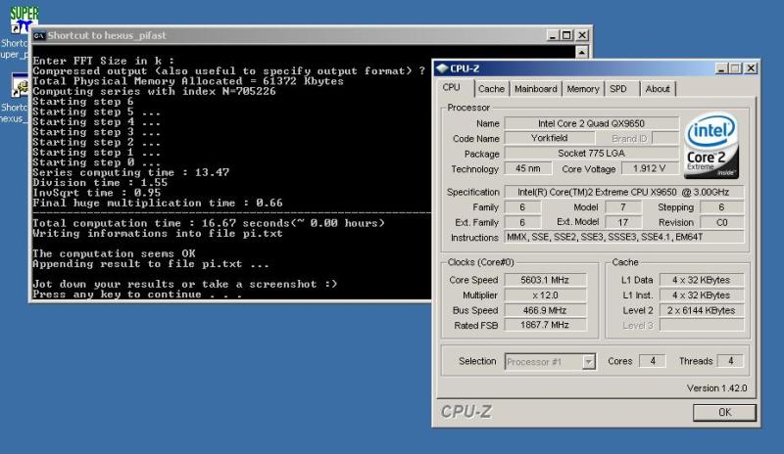
Task: Expand the Processor #1 selection dropdown
Action: [589, 362]
